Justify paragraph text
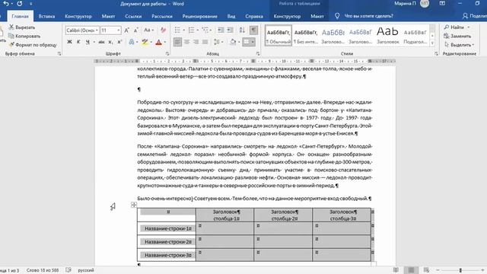The height and width of the screenshot is (274, 487). pos(205,42)
